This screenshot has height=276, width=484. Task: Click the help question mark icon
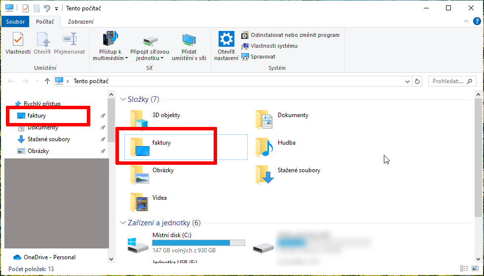pos(477,22)
